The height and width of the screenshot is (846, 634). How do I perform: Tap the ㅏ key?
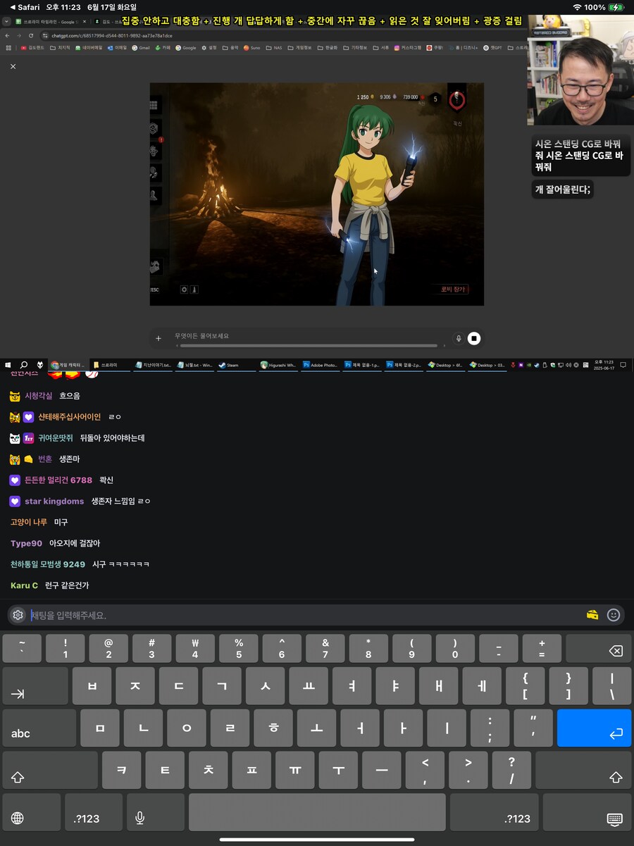[404, 728]
